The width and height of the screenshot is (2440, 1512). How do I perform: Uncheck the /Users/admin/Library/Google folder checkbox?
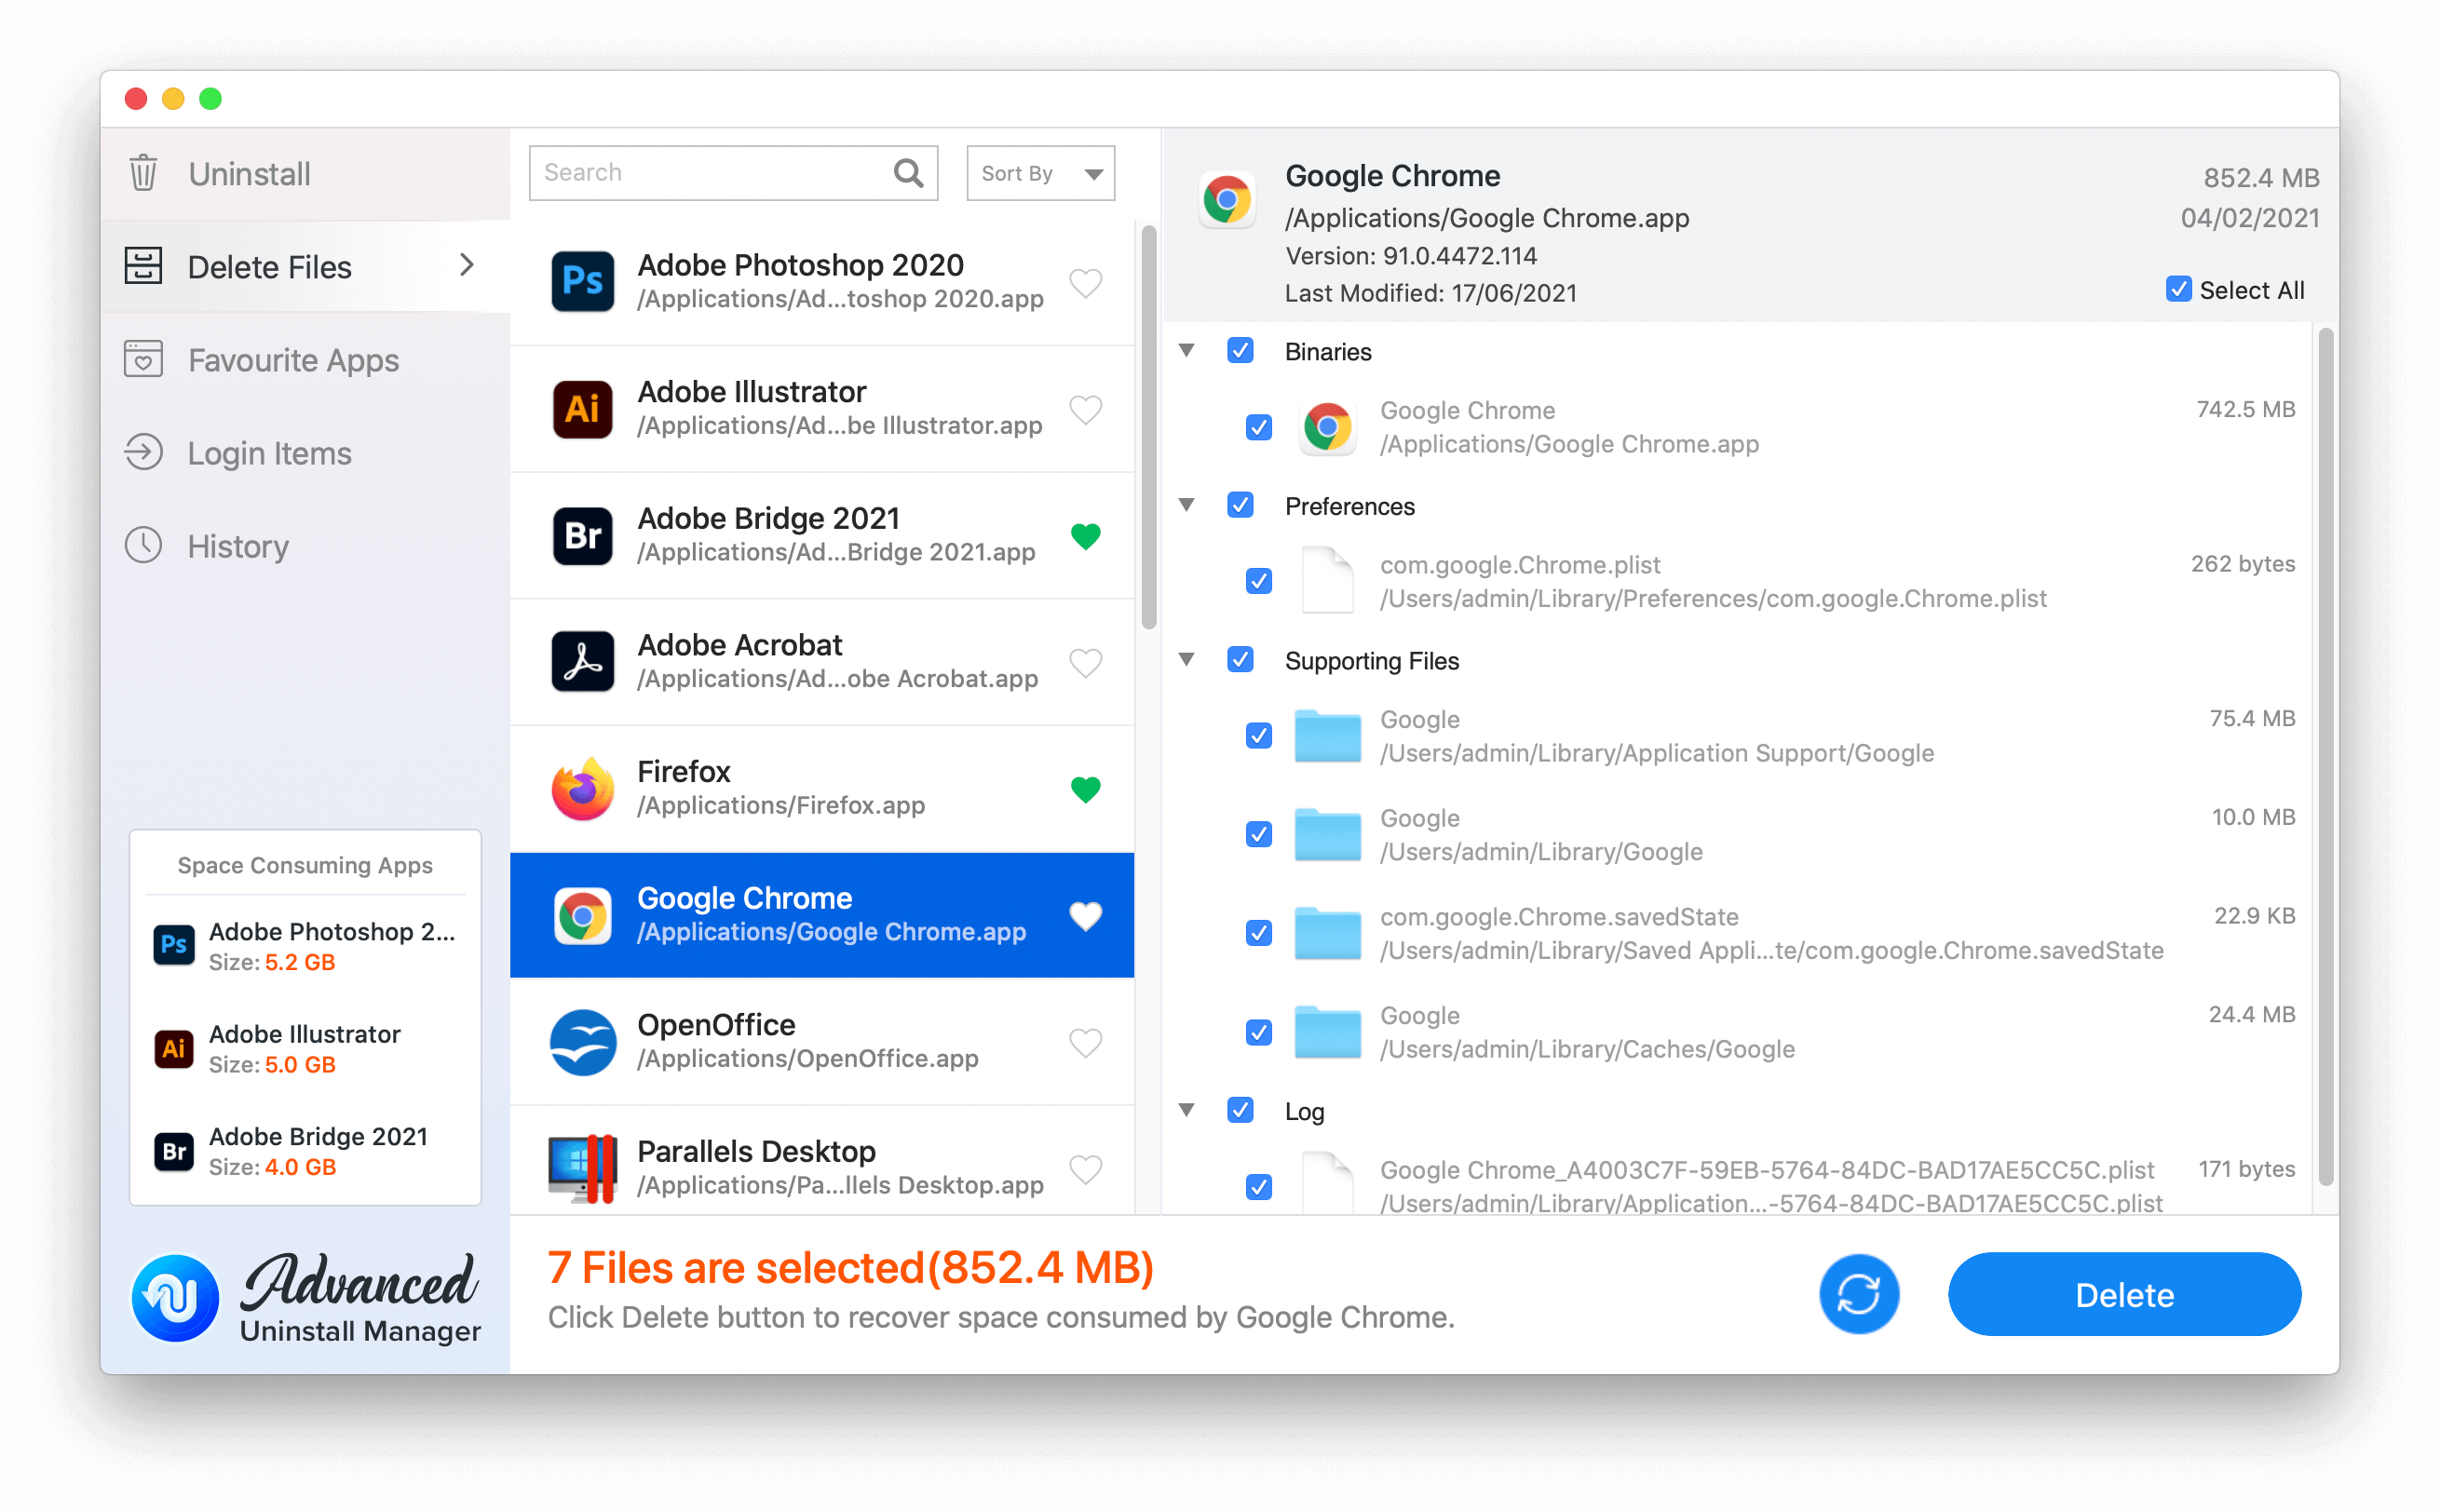pos(1259,834)
